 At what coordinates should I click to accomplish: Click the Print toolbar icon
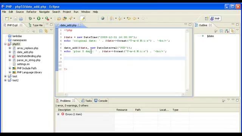coord(21,19)
